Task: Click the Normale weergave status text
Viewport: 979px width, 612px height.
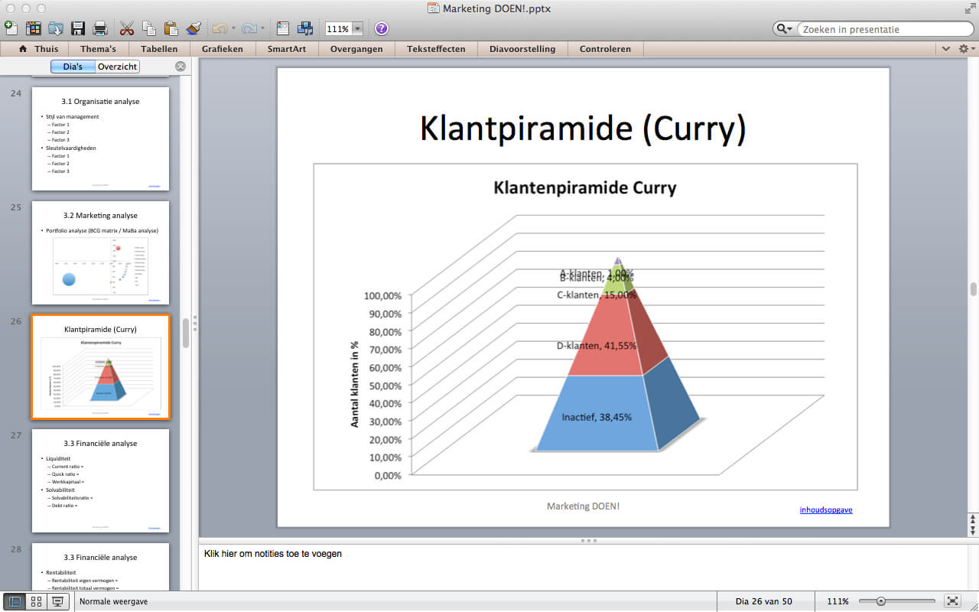Action: [x=114, y=601]
